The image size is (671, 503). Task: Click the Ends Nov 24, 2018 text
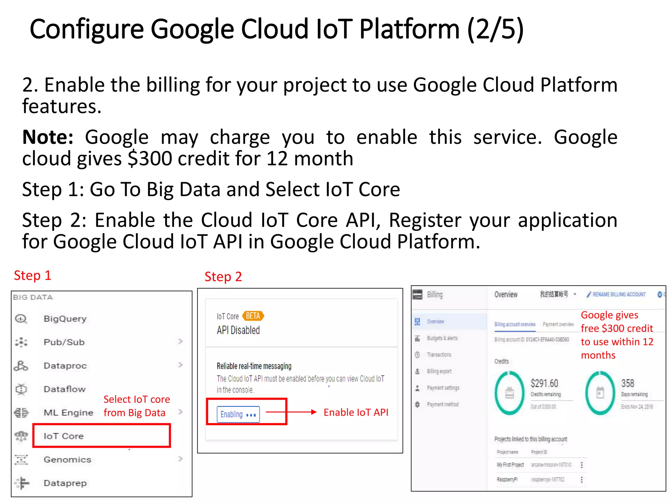(x=637, y=407)
